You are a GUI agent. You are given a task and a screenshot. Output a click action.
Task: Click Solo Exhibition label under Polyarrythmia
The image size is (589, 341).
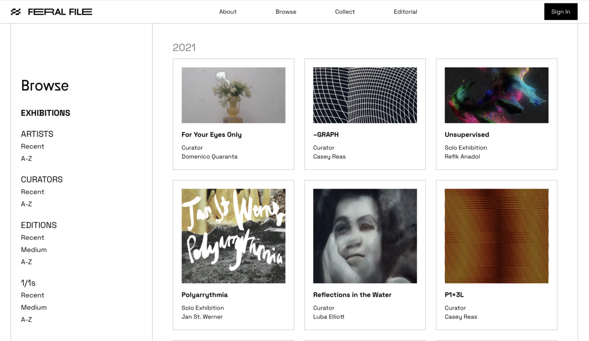pos(203,308)
